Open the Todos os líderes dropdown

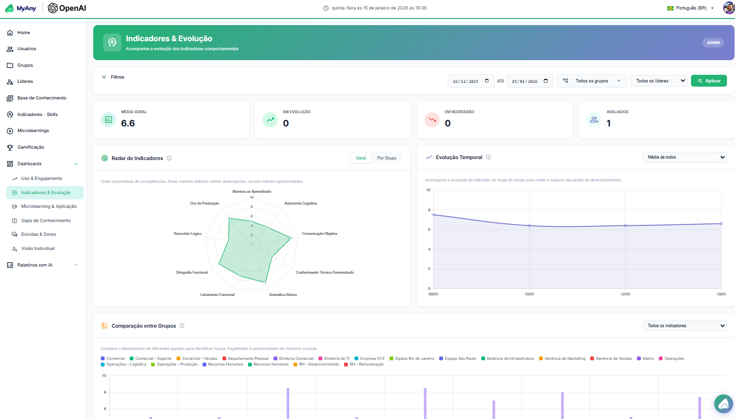point(658,80)
